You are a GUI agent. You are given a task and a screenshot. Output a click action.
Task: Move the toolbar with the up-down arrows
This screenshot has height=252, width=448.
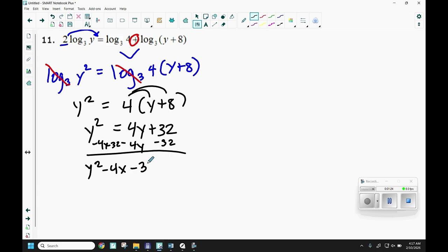click(x=419, y=24)
